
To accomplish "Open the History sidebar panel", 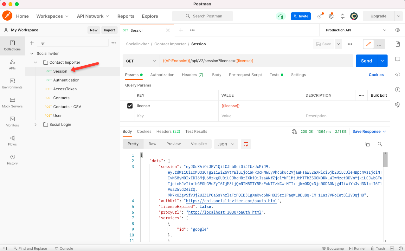I will [x=12, y=160].
